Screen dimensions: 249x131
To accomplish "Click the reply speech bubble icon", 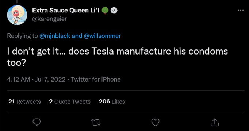I will (x=37, y=122).
